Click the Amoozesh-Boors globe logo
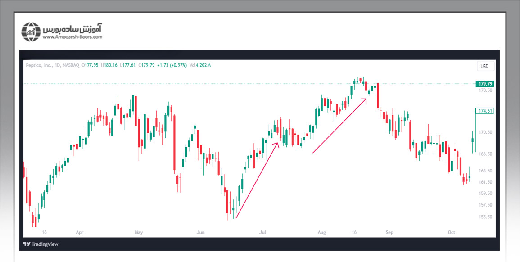Screen dimensions: 520x262 (31, 31)
